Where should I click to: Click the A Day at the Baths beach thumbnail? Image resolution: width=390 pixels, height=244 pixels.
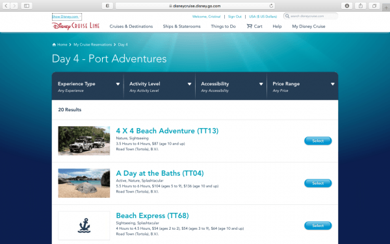(84, 183)
